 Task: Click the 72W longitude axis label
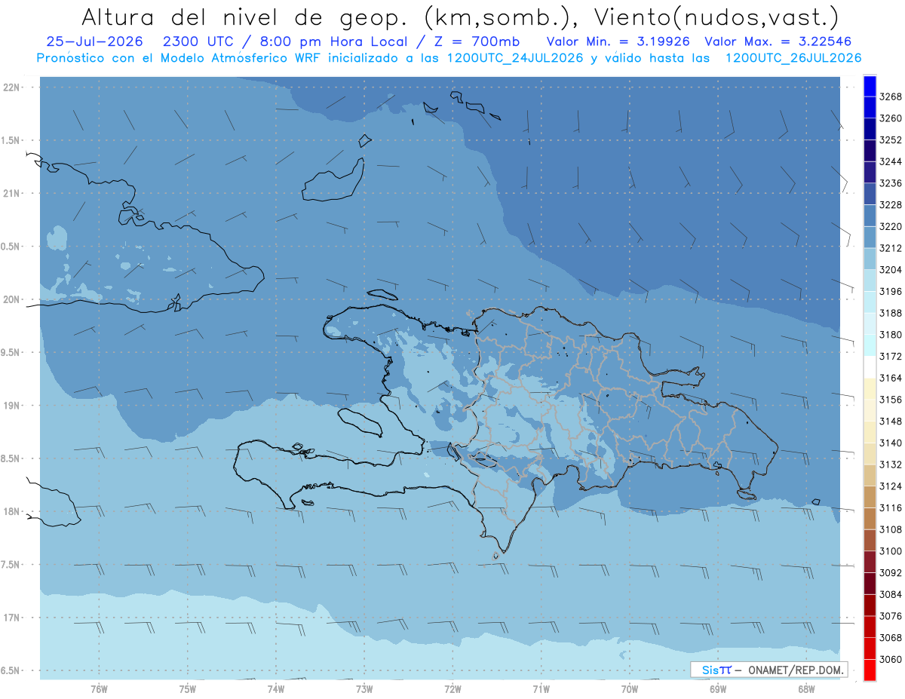pyautogui.click(x=452, y=688)
